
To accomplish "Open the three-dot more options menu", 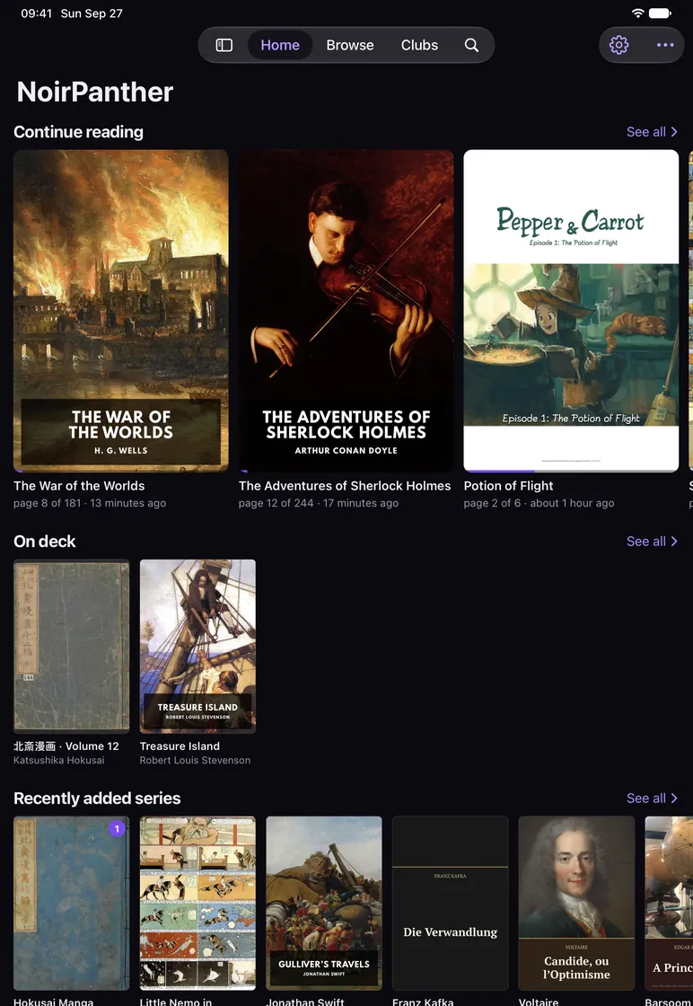I will pos(665,45).
